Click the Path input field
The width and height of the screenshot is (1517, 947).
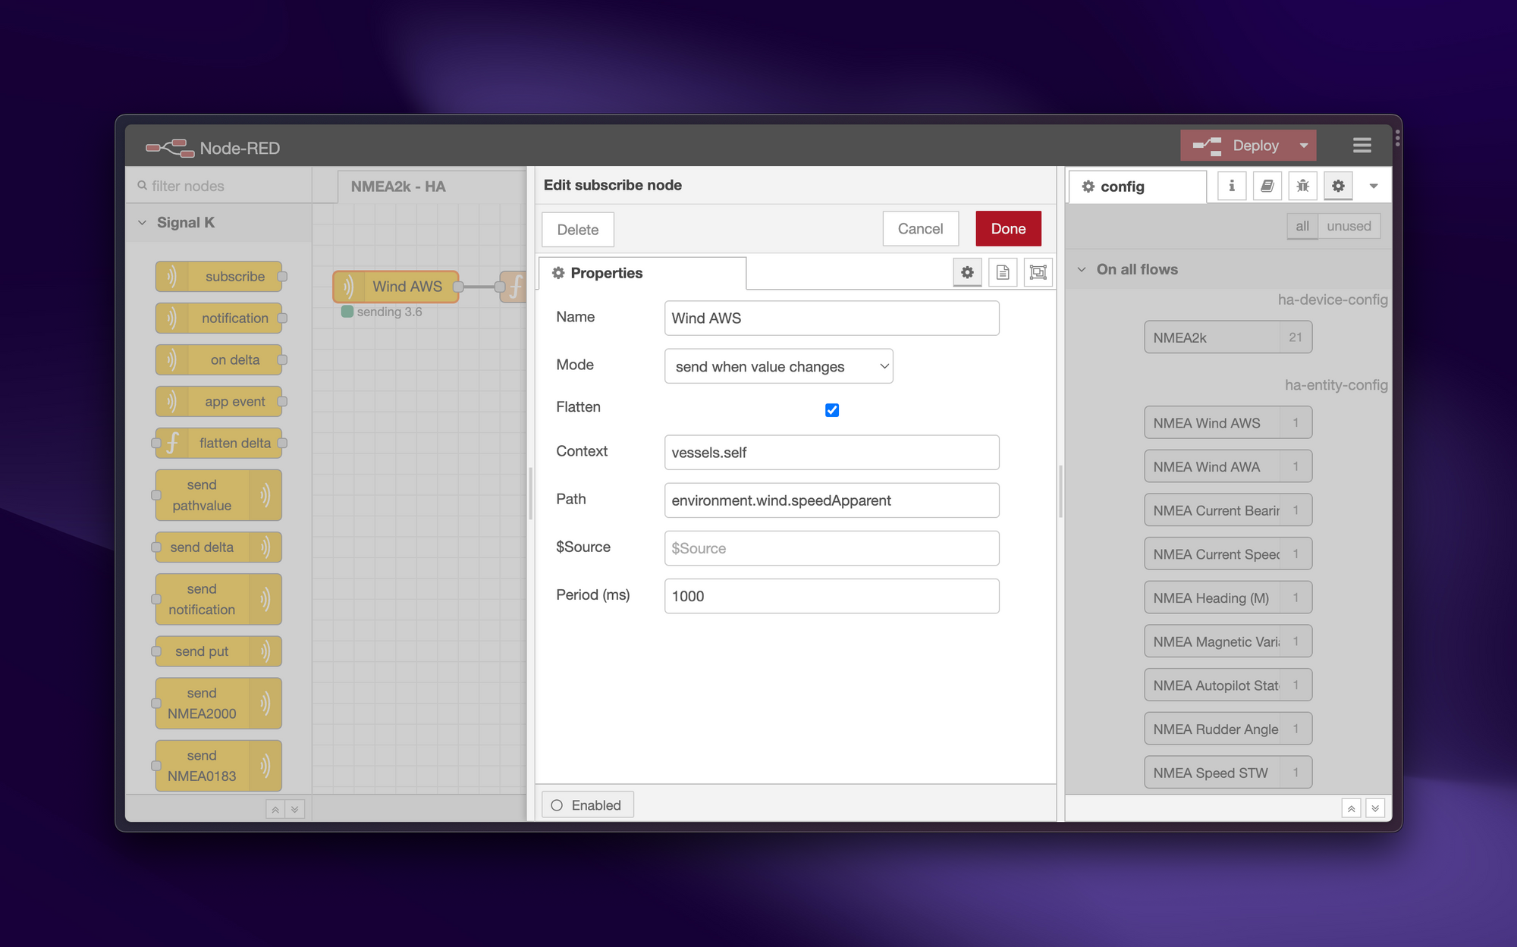(x=831, y=500)
